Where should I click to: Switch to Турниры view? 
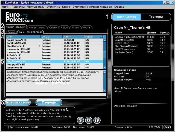[x=156, y=17]
